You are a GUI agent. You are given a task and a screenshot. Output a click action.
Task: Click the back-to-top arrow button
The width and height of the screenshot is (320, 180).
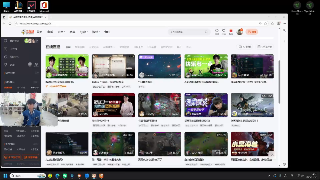[x=272, y=155]
